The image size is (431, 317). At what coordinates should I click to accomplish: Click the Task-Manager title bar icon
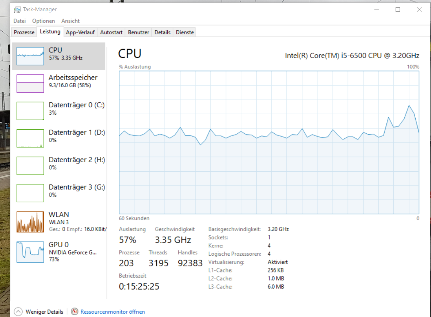pos(17,9)
